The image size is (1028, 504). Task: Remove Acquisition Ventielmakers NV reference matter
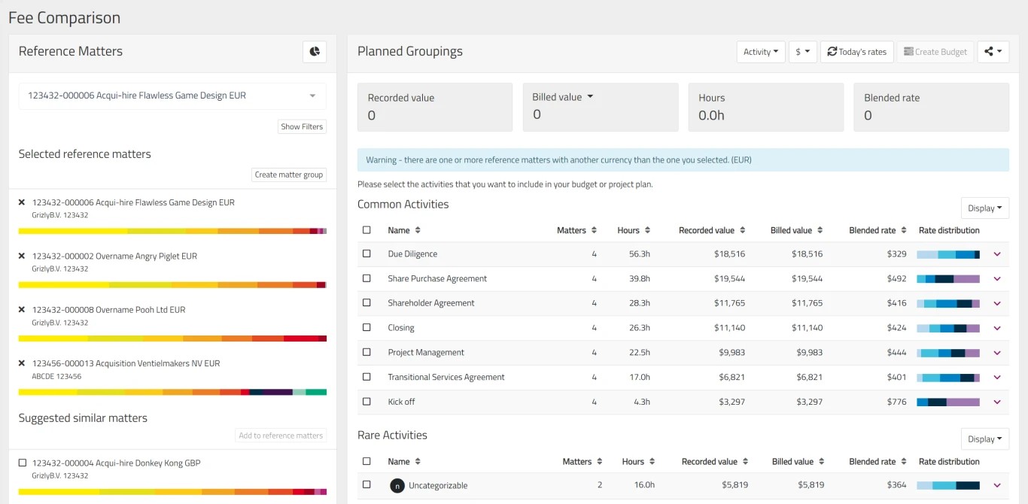point(22,363)
